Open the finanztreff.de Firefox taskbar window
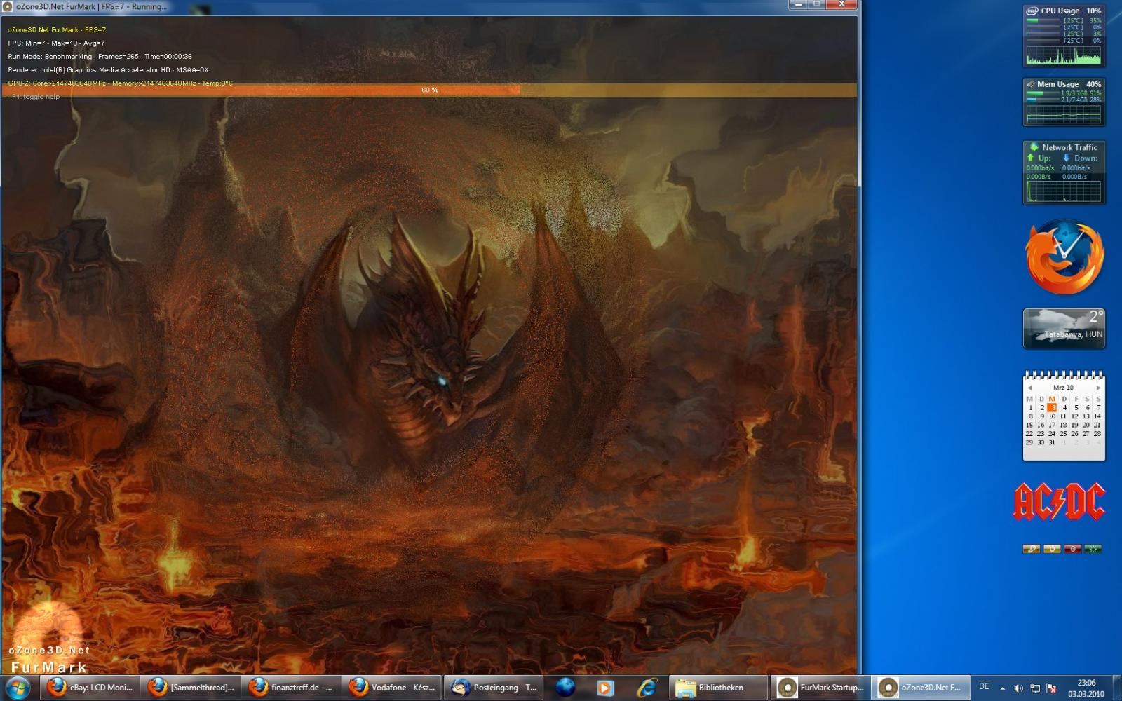The image size is (1122, 701). pyautogui.click(x=291, y=688)
